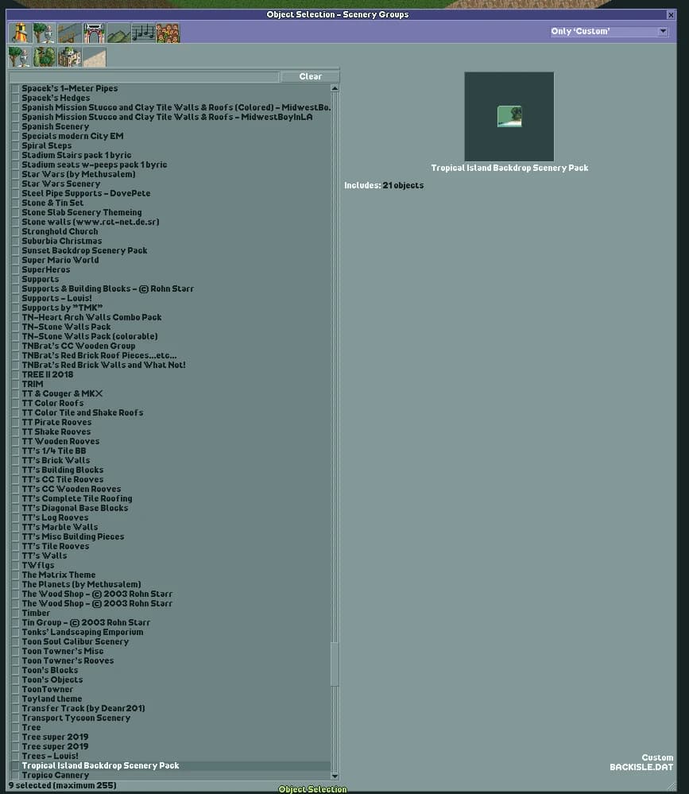Image resolution: width=689 pixels, height=794 pixels.
Task: Click the scroll up arrow of list
Action: tap(335, 88)
